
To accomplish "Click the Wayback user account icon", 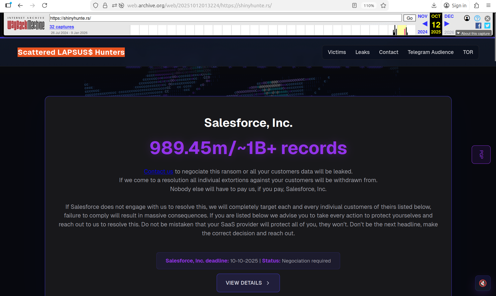I will point(467,18).
